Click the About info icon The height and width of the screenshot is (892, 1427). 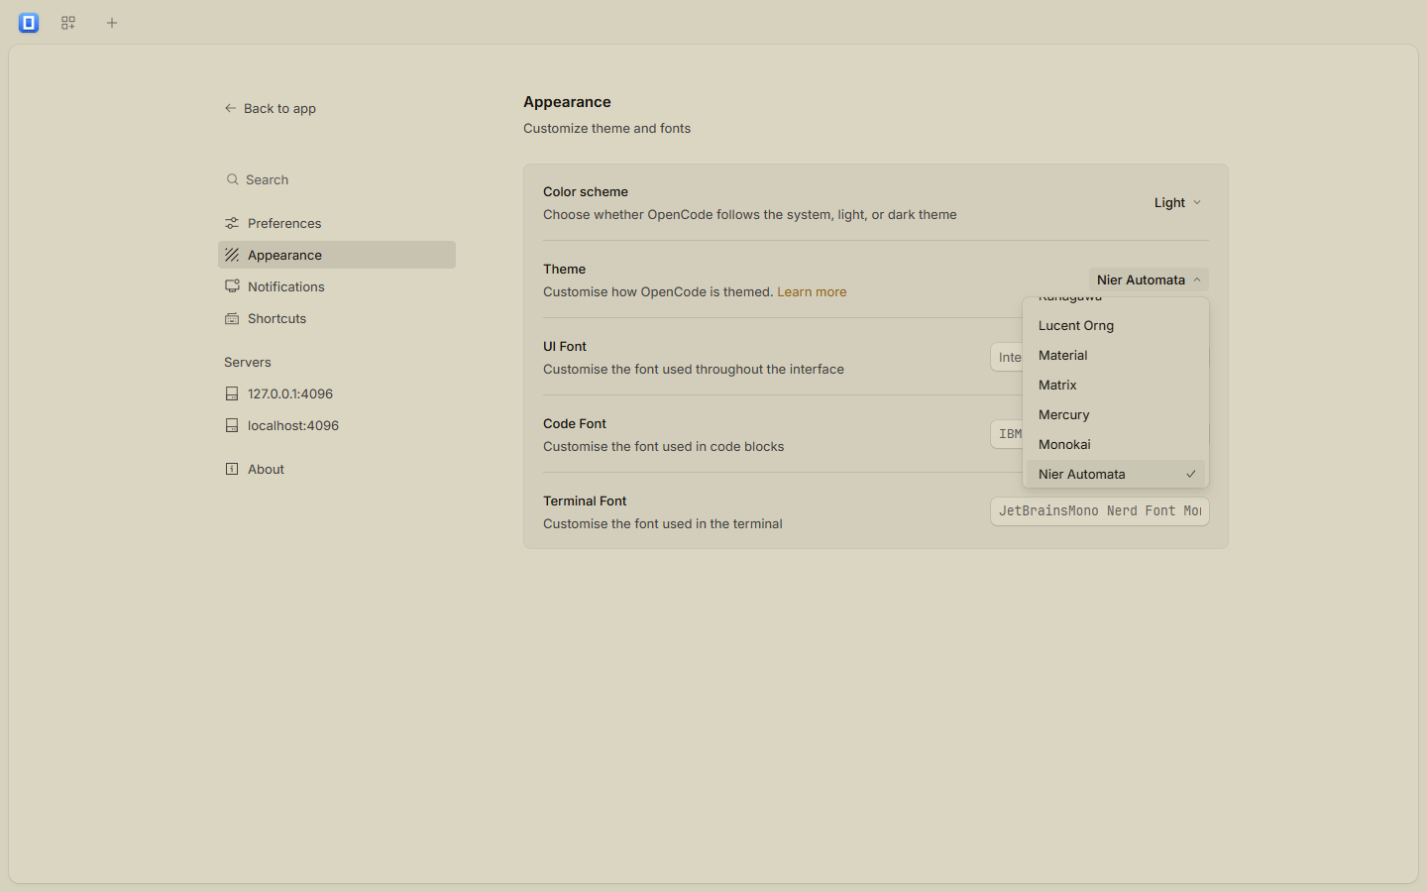click(232, 469)
